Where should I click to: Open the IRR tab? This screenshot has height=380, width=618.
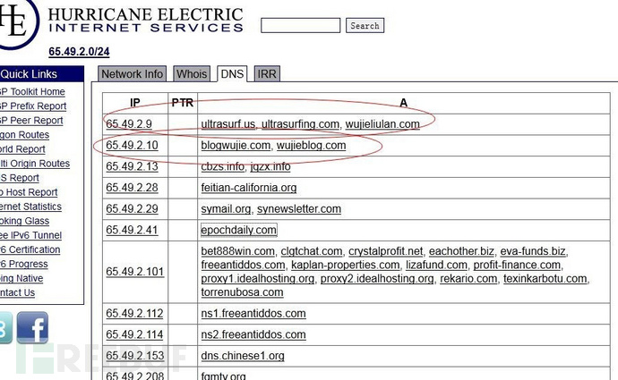coord(267,74)
